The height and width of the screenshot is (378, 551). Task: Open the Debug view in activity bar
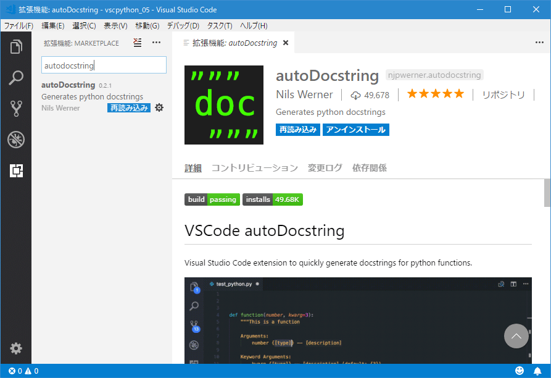tap(16, 140)
